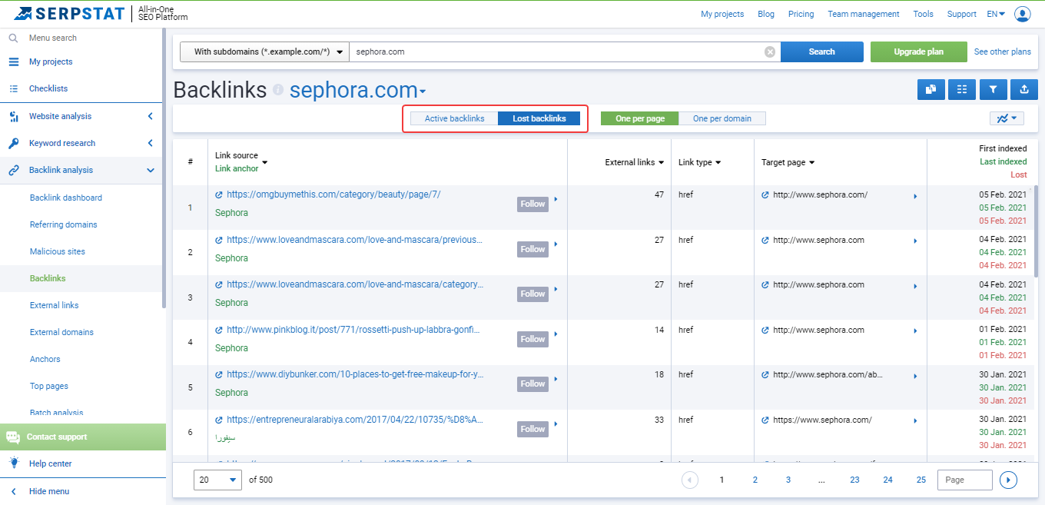Select the One per page option
This screenshot has height=505, width=1045.
639,118
